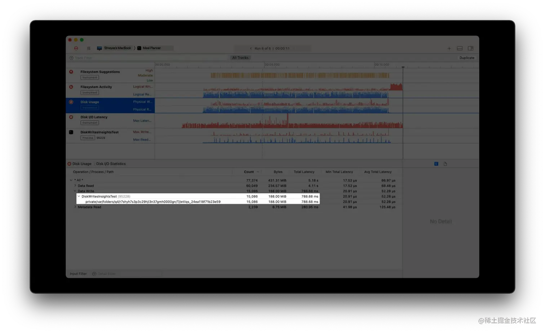Image resolution: width=545 pixels, height=333 pixels.
Task: Sort by Bytes column header
Action: click(x=278, y=172)
